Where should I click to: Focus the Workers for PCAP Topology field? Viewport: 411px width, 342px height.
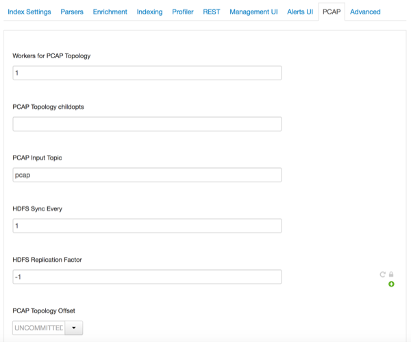coord(147,73)
